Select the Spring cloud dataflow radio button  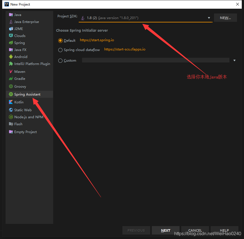coord(61,50)
